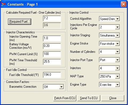The width and height of the screenshot is (128, 105).
Task: Click the Send To ECU button
Action: tap(89, 98)
